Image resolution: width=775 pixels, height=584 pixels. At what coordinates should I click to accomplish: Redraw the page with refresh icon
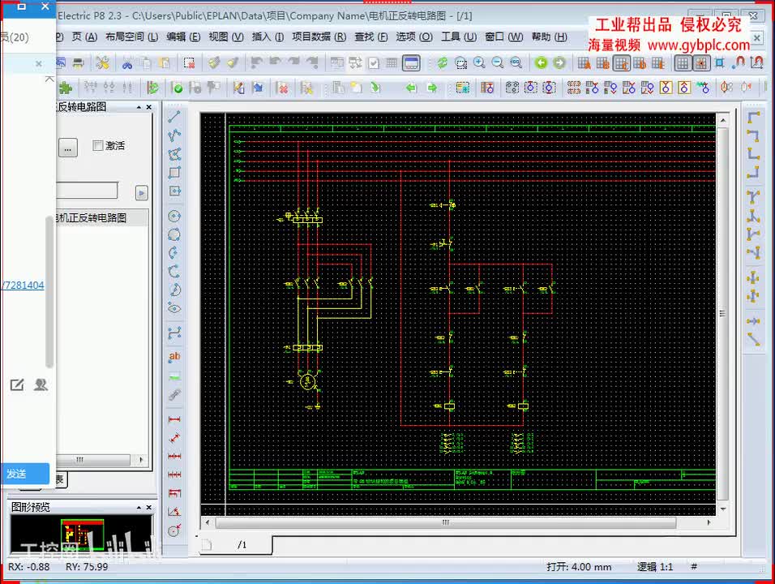[443, 62]
